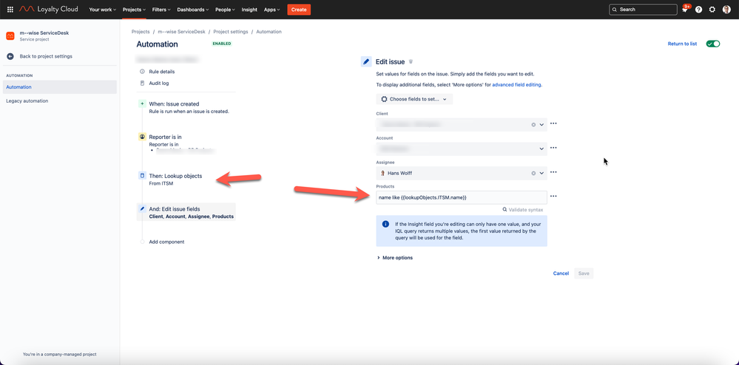Screen dimensions: 739x365
Task: Click the advanced field editing link
Action: click(516, 85)
